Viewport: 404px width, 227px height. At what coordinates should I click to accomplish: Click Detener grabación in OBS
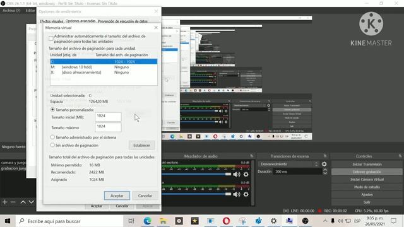(x=367, y=172)
